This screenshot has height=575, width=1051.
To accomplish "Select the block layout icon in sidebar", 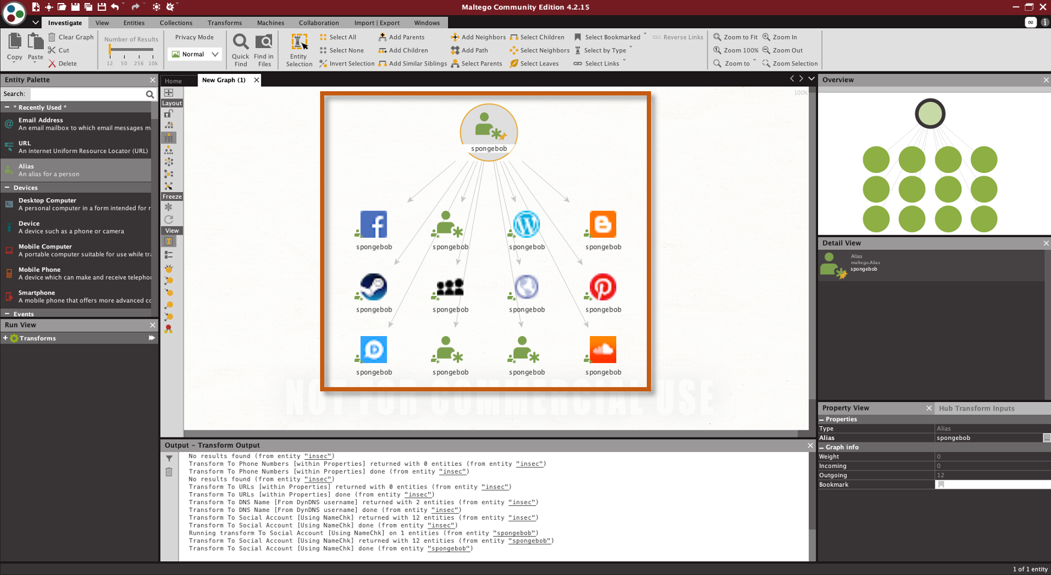I will click(x=169, y=137).
